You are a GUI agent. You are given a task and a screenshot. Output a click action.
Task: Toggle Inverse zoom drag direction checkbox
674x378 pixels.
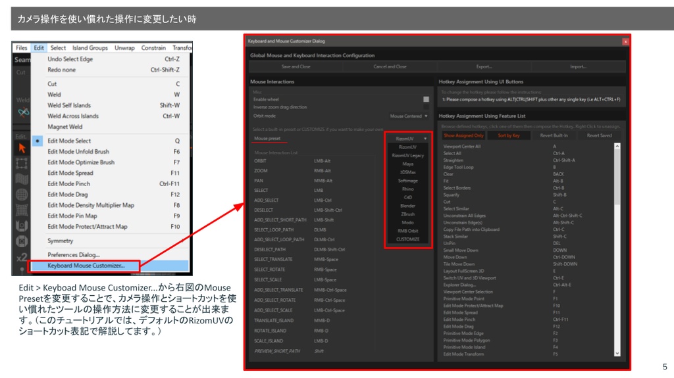click(x=426, y=107)
